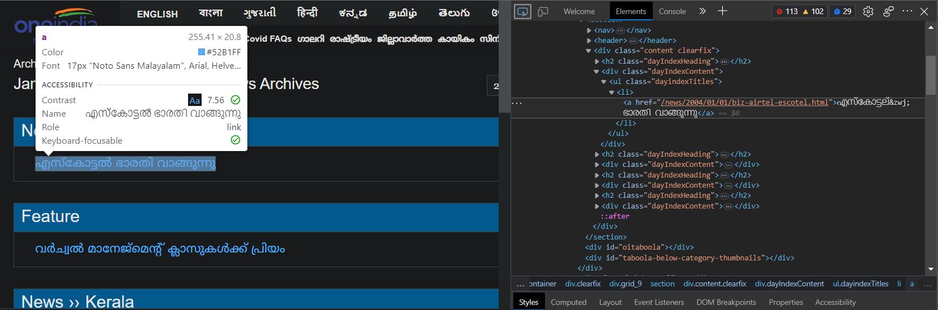Select the taboola-below-category-thumbnails div node
Viewport: 938px width, 310px height.
point(690,258)
